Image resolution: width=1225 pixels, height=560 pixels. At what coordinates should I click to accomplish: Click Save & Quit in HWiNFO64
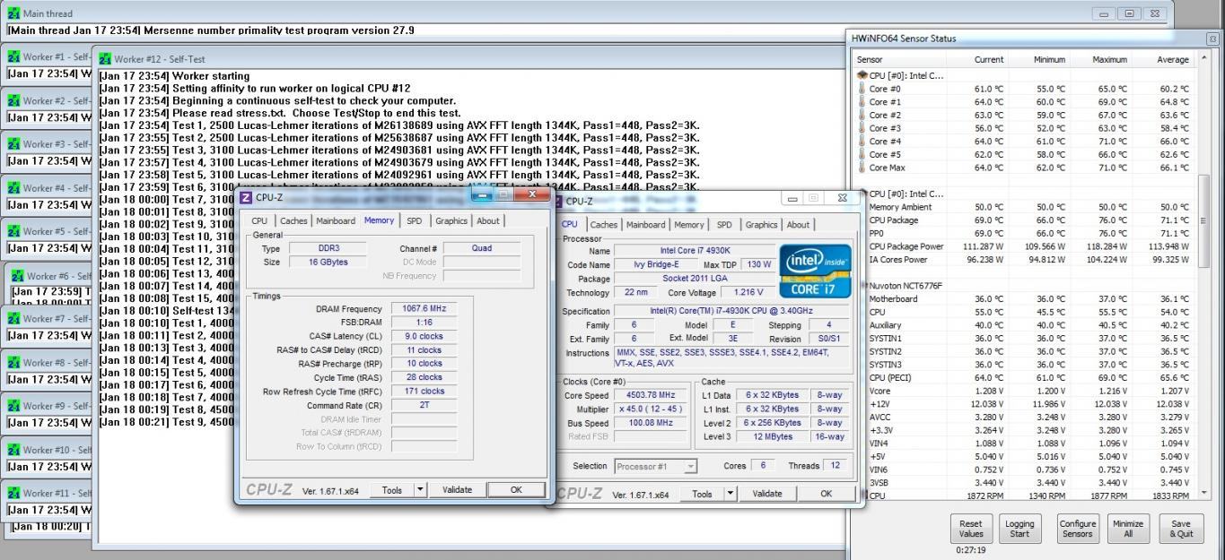(1181, 529)
